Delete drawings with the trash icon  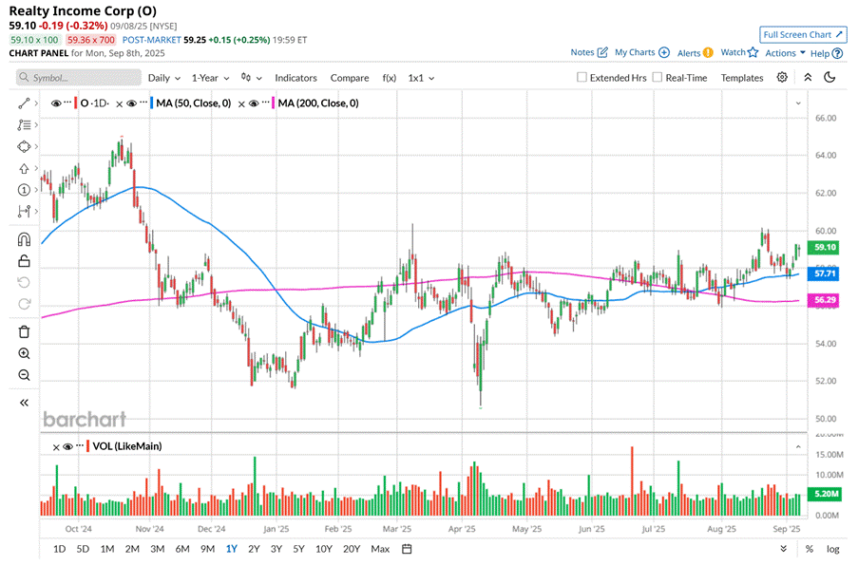[x=24, y=332]
